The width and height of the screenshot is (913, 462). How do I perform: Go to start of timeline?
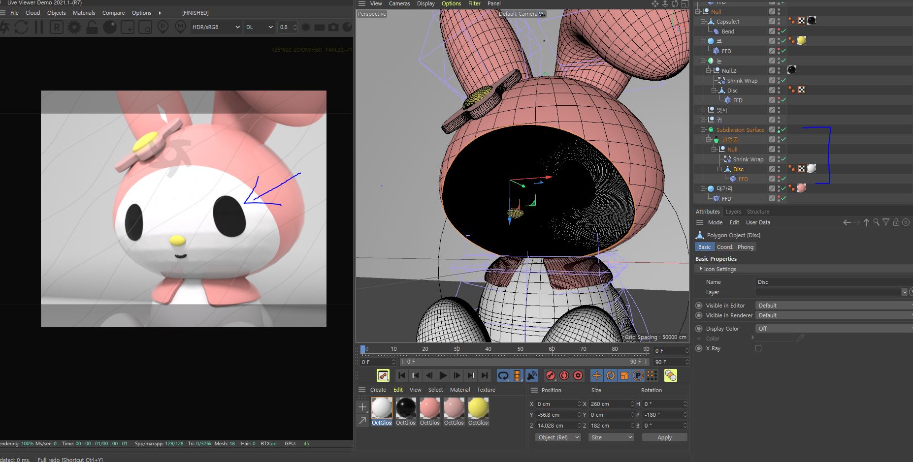pos(402,375)
